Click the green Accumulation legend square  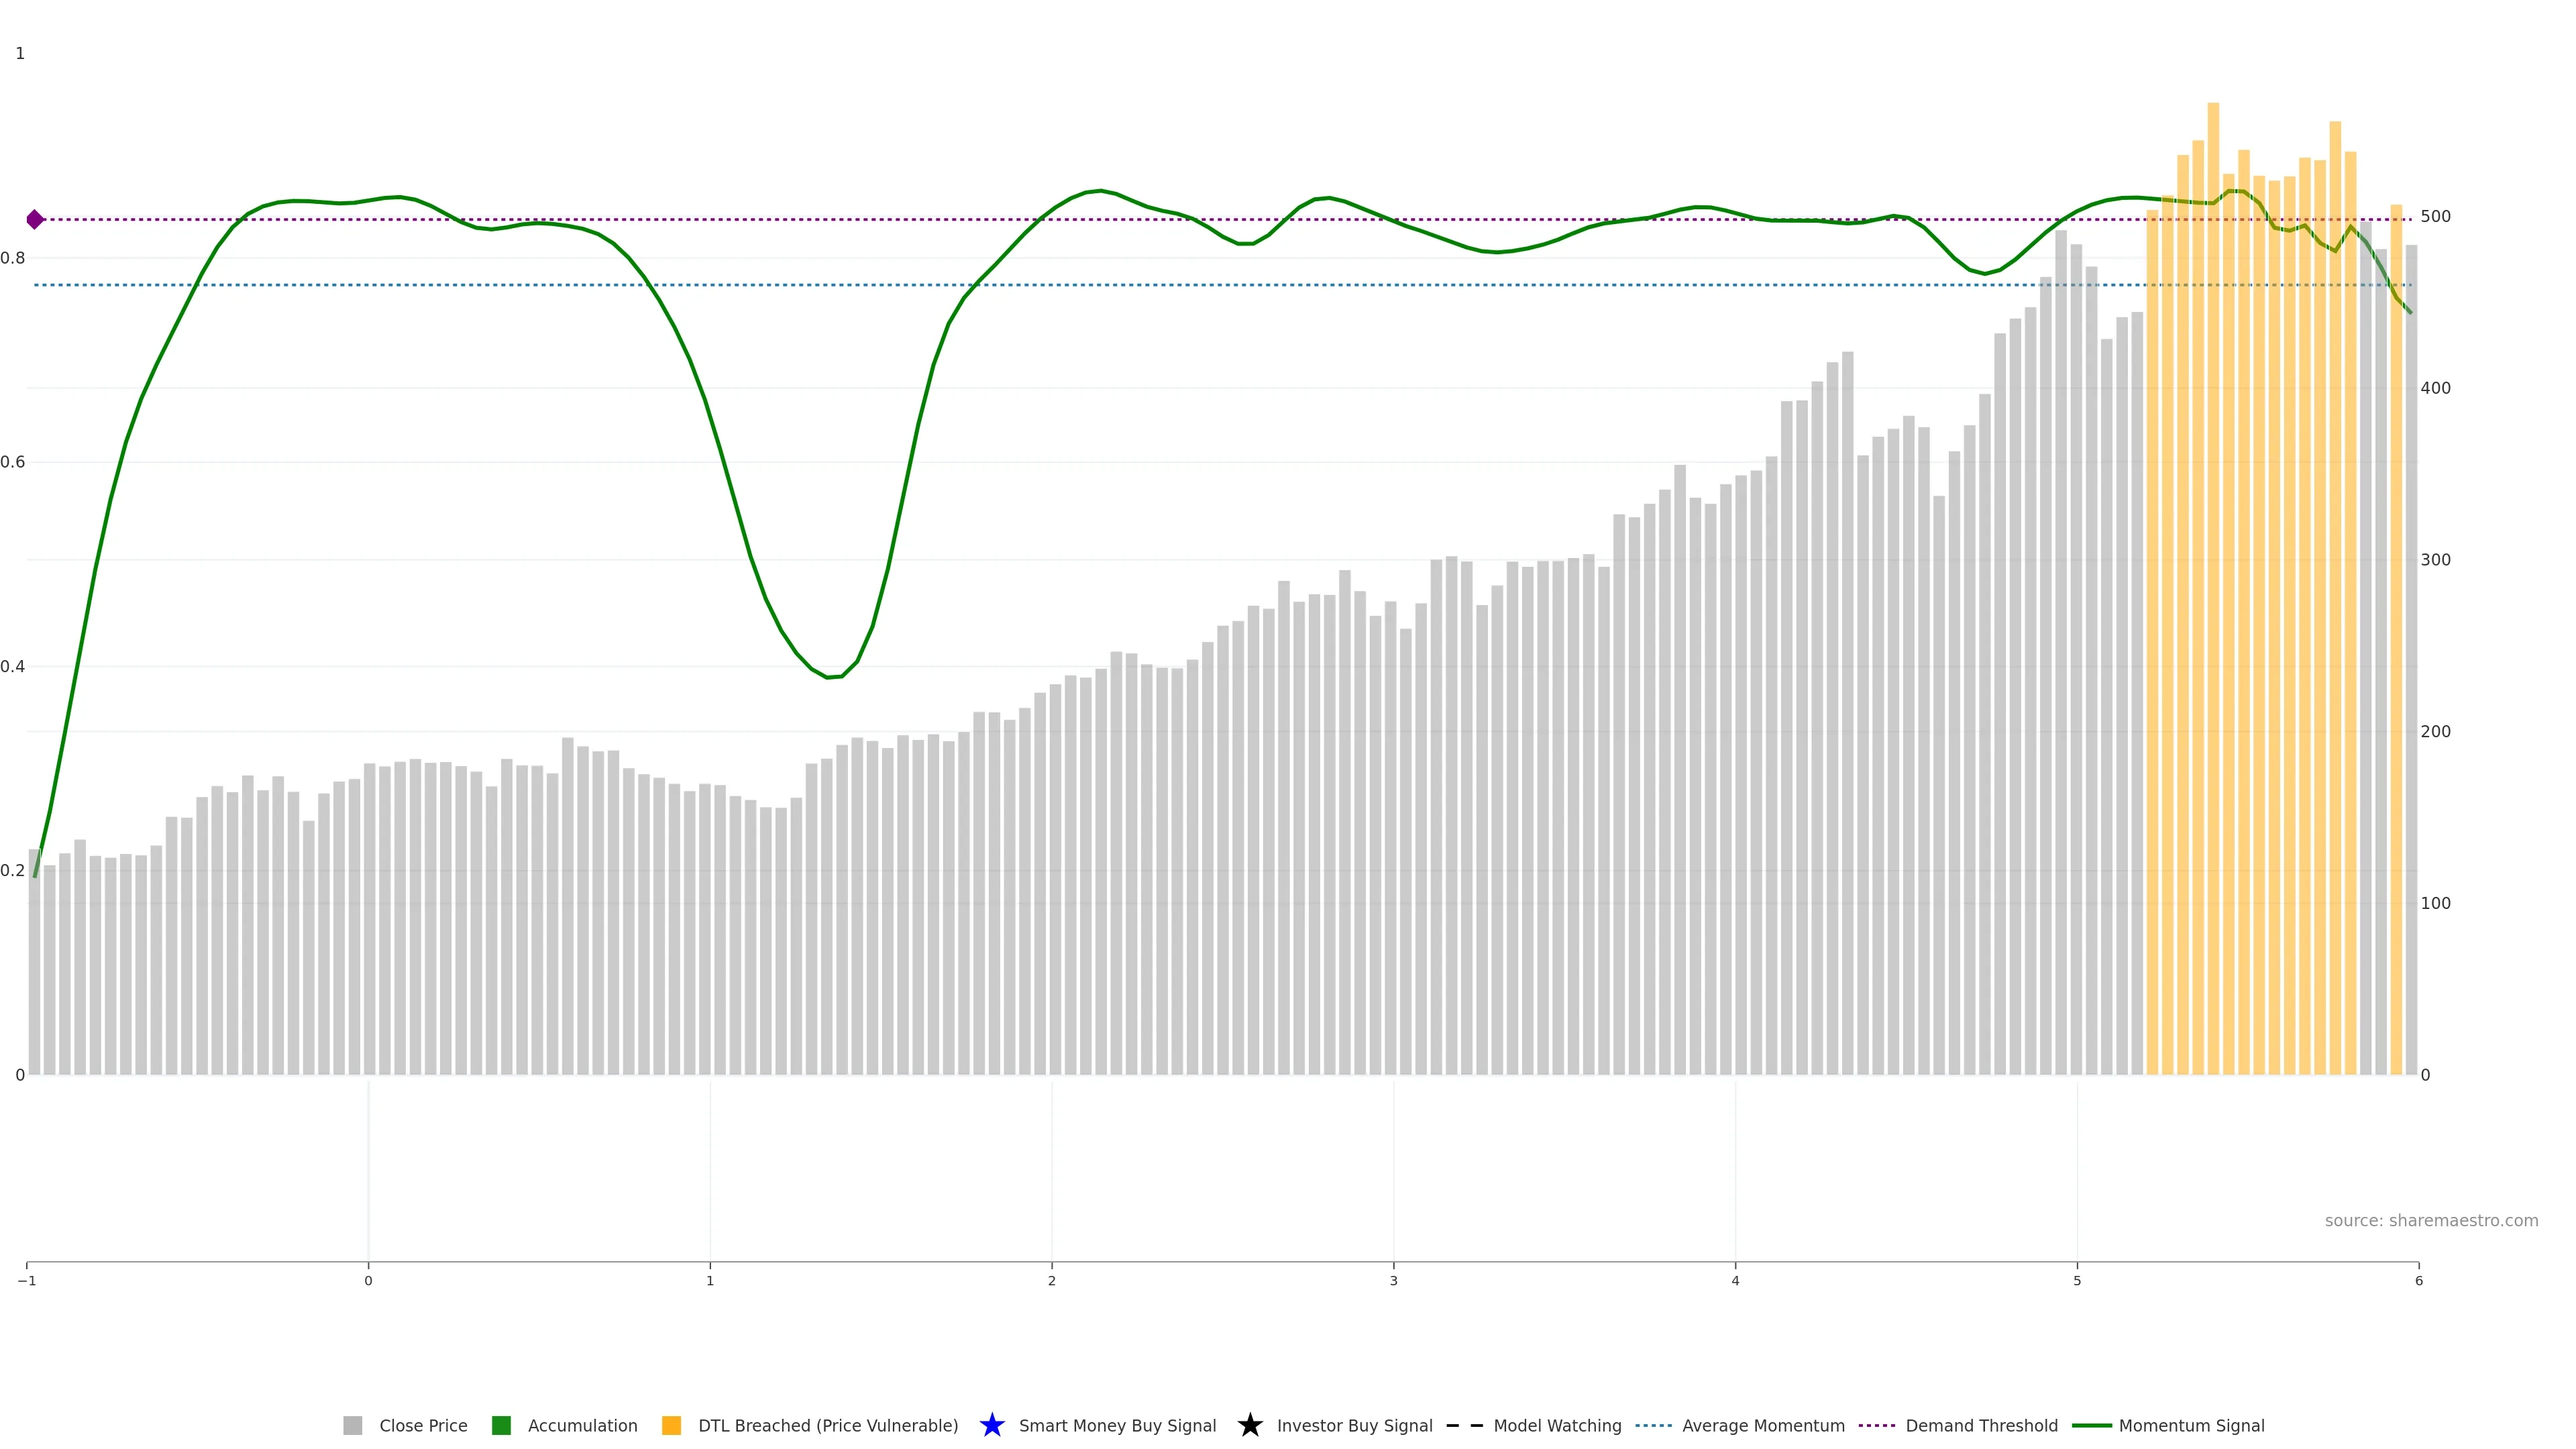tap(501, 1425)
